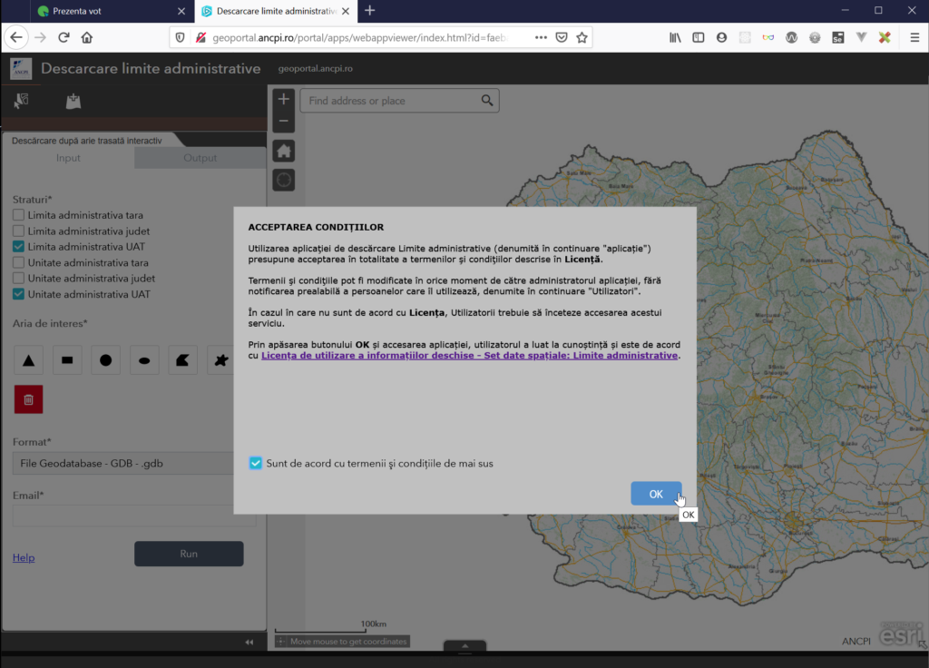Go back in browser history
Image resolution: width=929 pixels, height=668 pixels.
(16, 37)
